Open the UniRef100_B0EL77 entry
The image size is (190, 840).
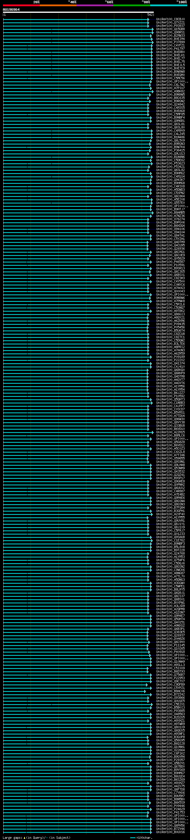[x=170, y=58]
